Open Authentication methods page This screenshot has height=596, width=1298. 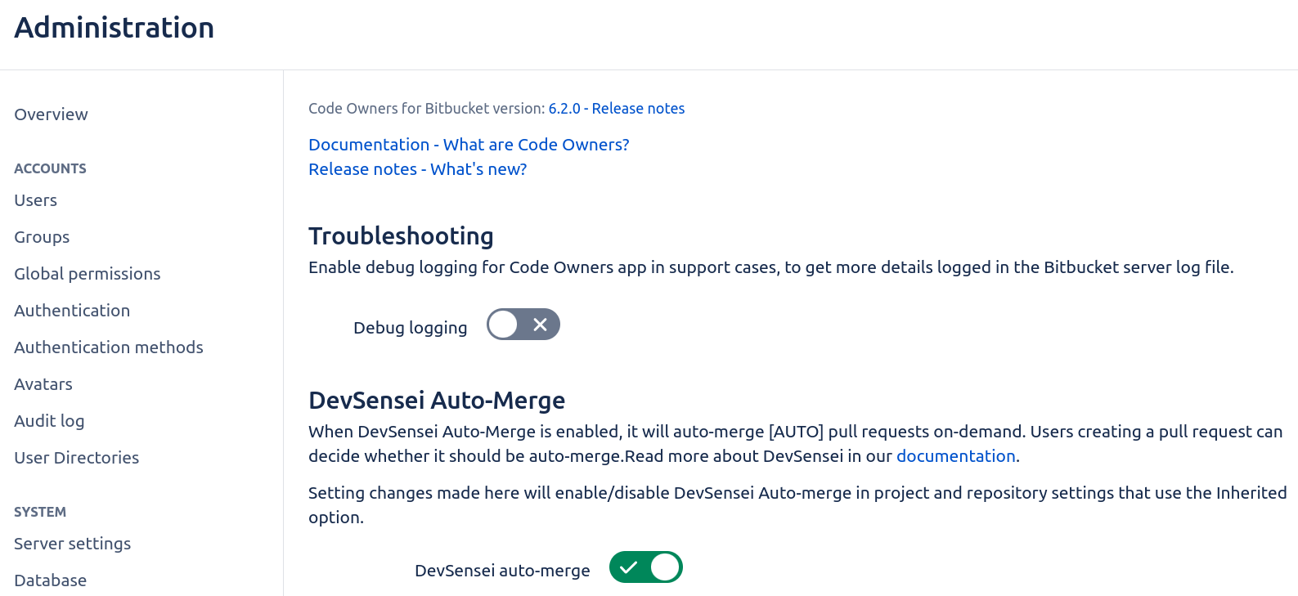click(x=108, y=347)
